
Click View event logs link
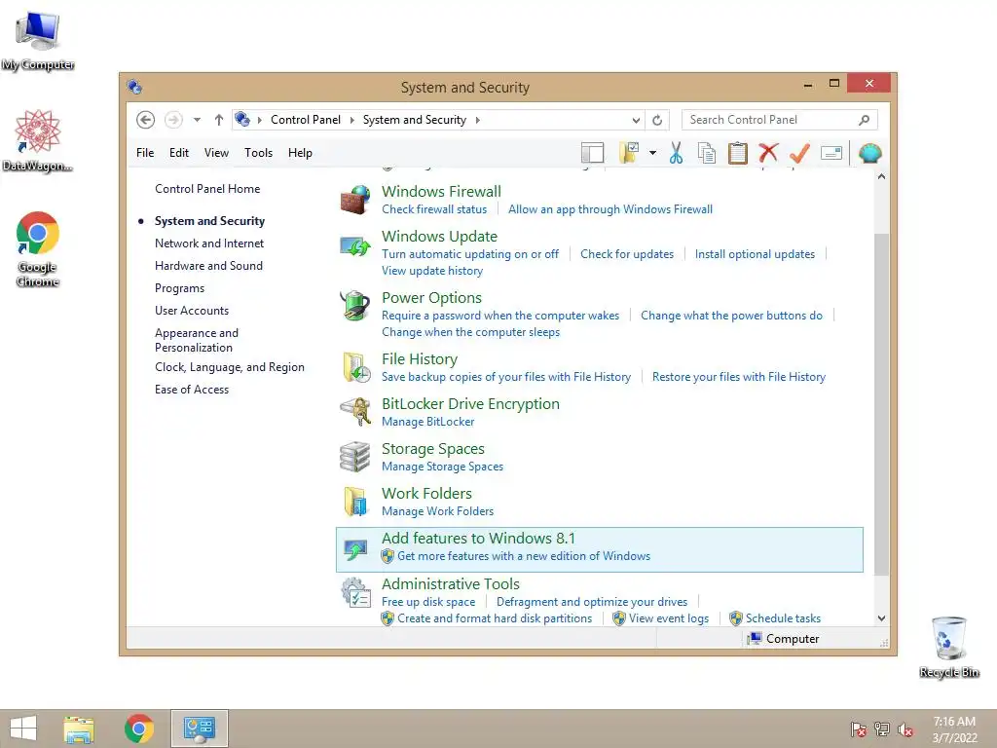tap(668, 618)
